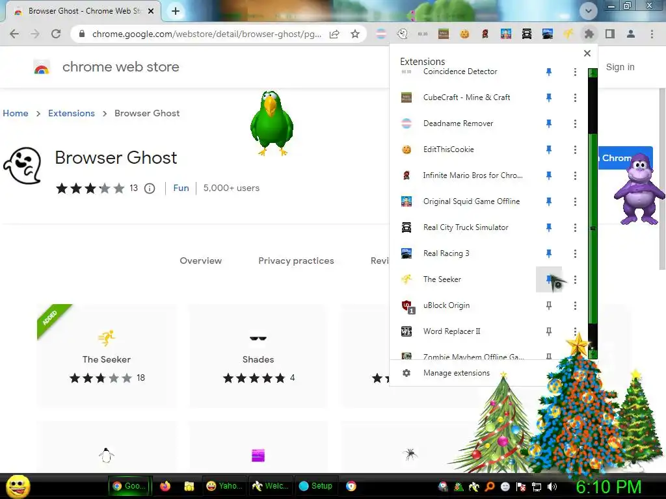Viewport: 666px width, 499px height.
Task: Open more options for Coincidence Detector
Action: (x=575, y=71)
